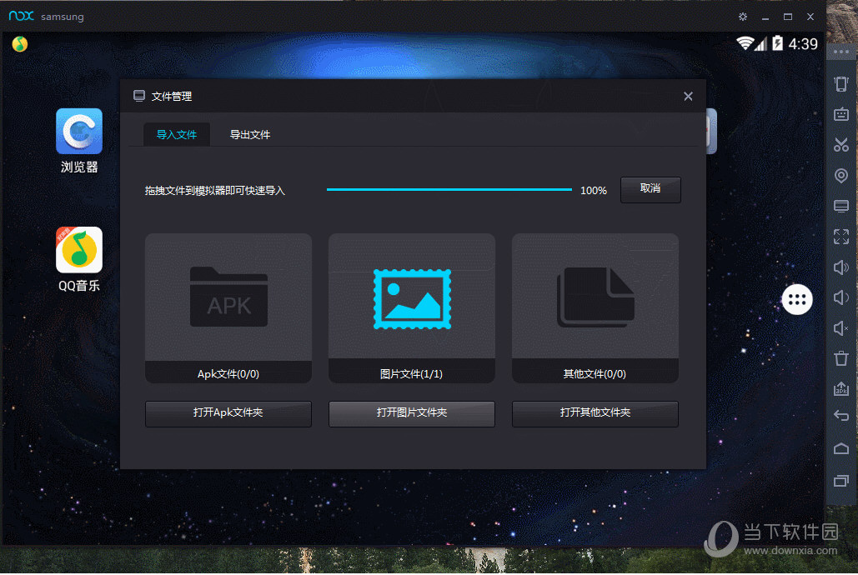Click the APK install icon in sidebar
Viewport: 858px width, 575px height.
pos(840,388)
